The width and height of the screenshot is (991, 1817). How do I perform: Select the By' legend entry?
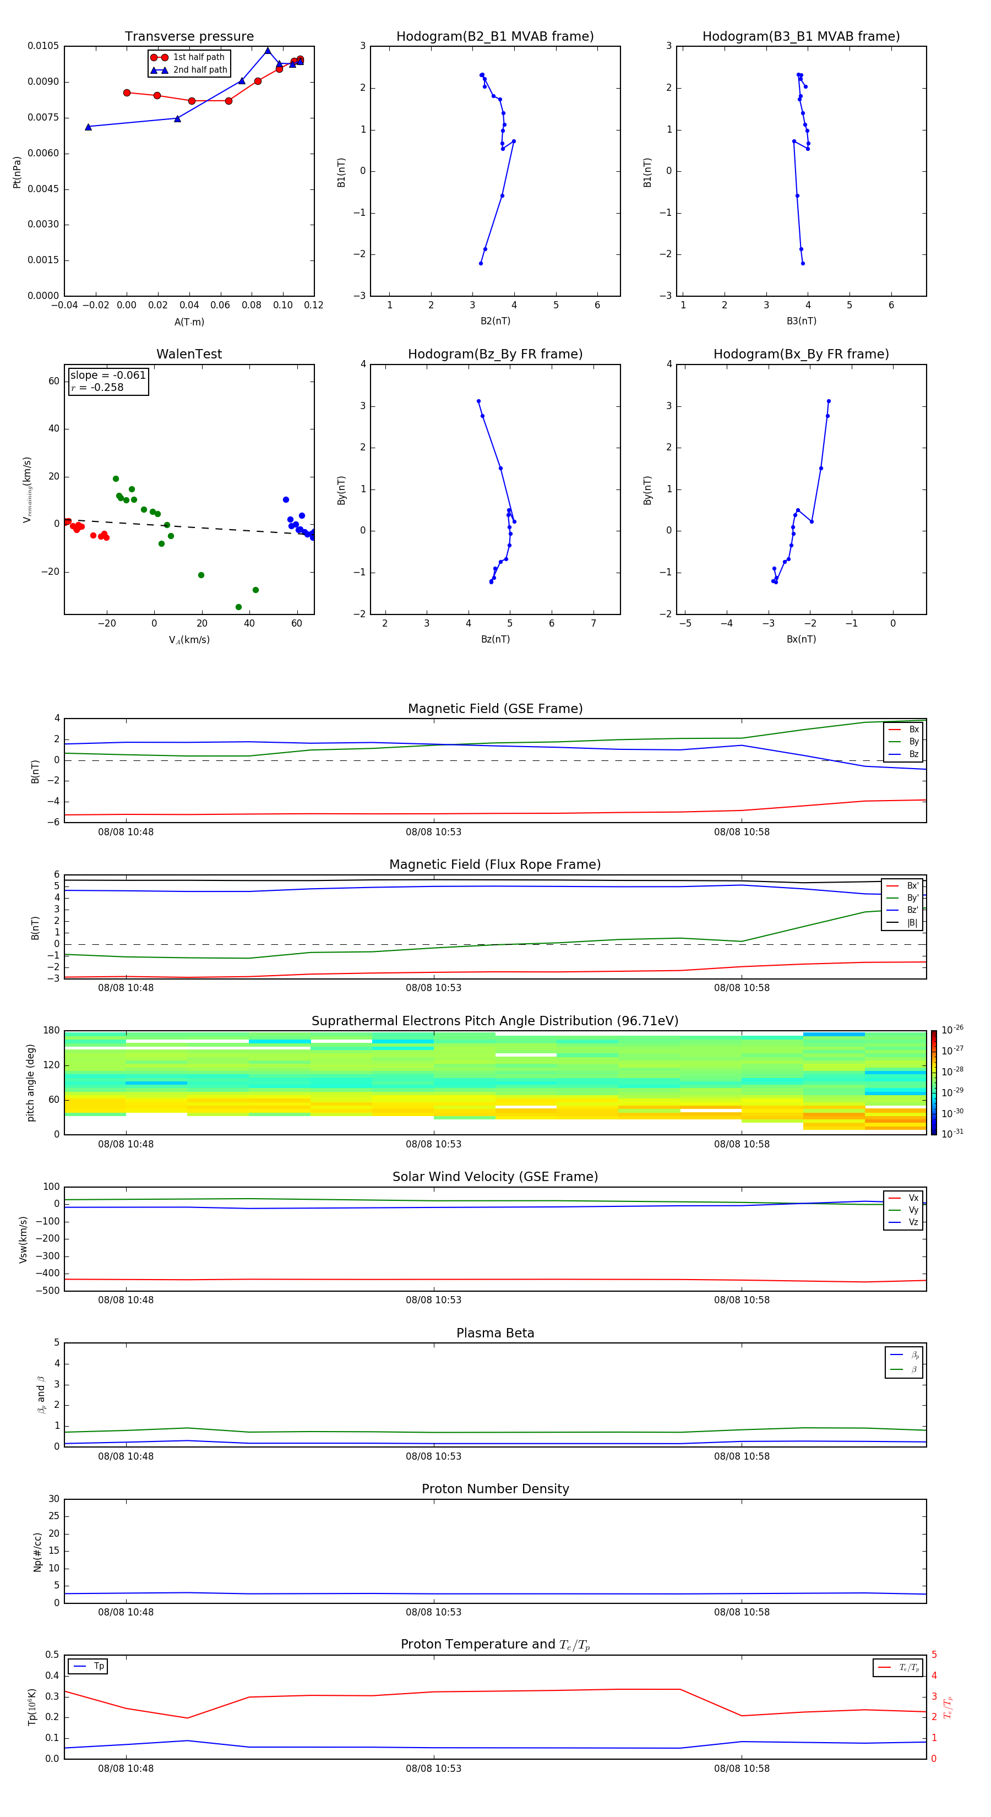[x=903, y=898]
